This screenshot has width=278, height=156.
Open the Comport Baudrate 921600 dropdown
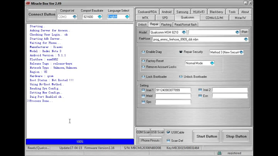pos(100,17)
